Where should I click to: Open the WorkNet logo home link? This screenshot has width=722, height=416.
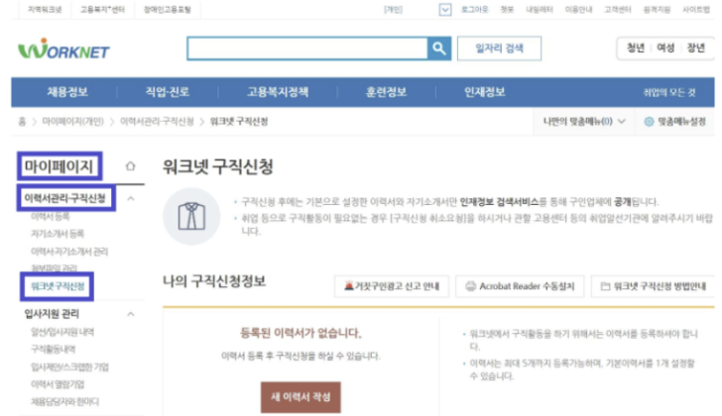point(63,49)
